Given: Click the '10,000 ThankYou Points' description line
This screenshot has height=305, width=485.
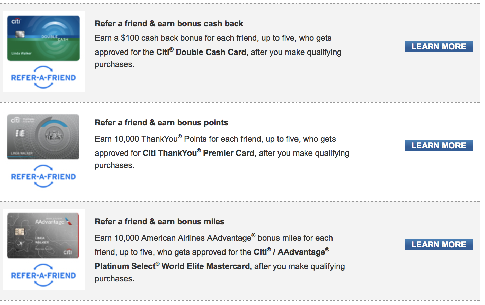Looking at the screenshot, I should click(215, 139).
